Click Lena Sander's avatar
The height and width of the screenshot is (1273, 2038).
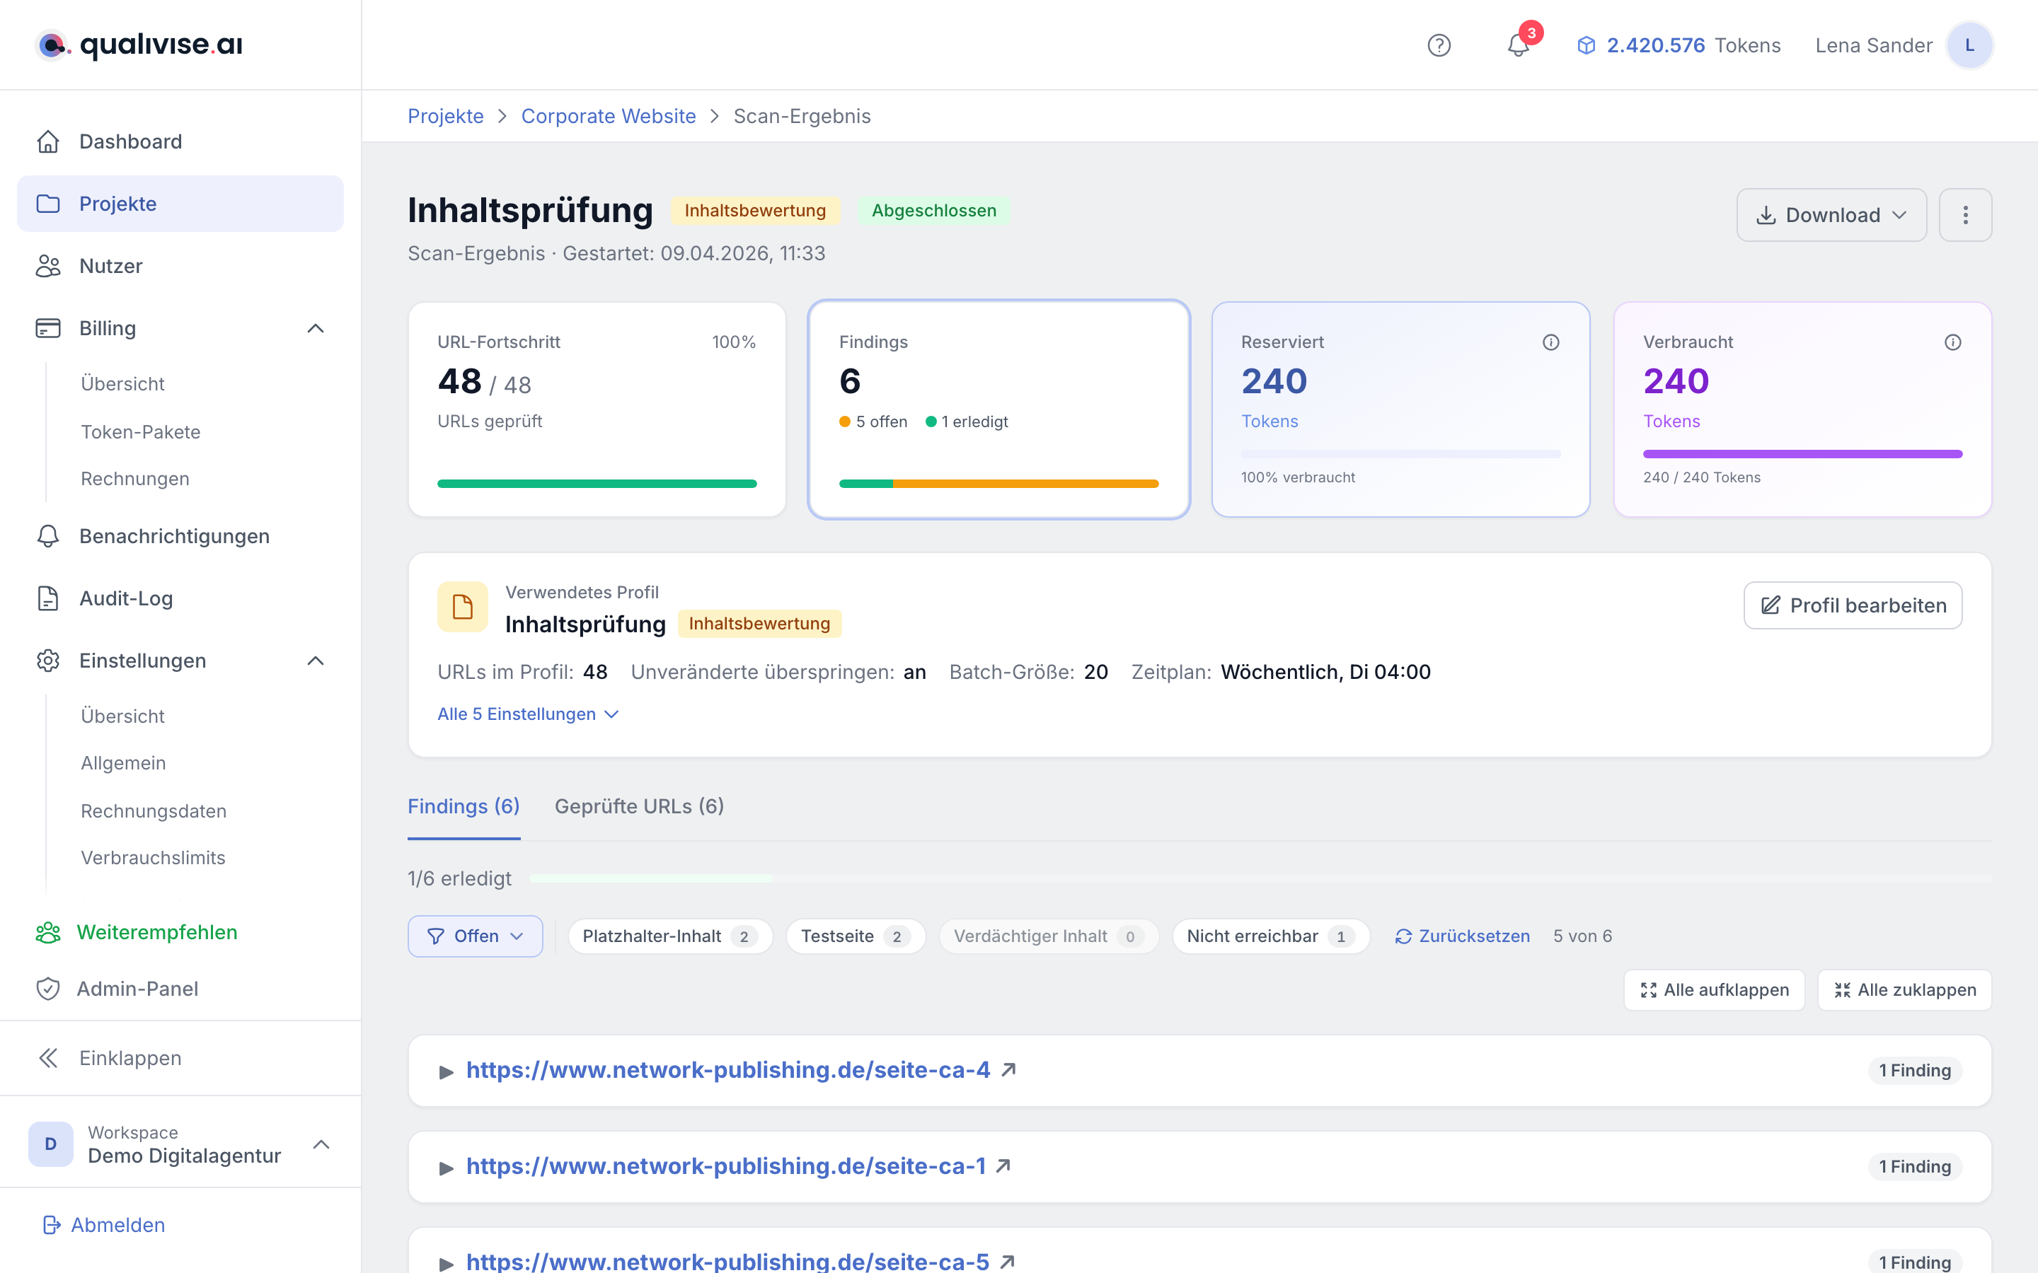coord(1969,45)
